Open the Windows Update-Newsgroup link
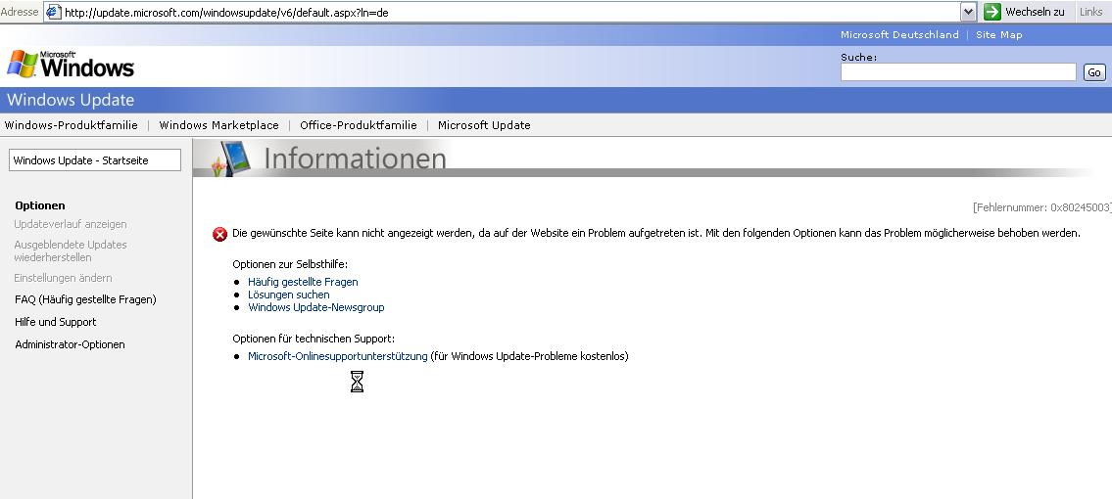 (315, 307)
